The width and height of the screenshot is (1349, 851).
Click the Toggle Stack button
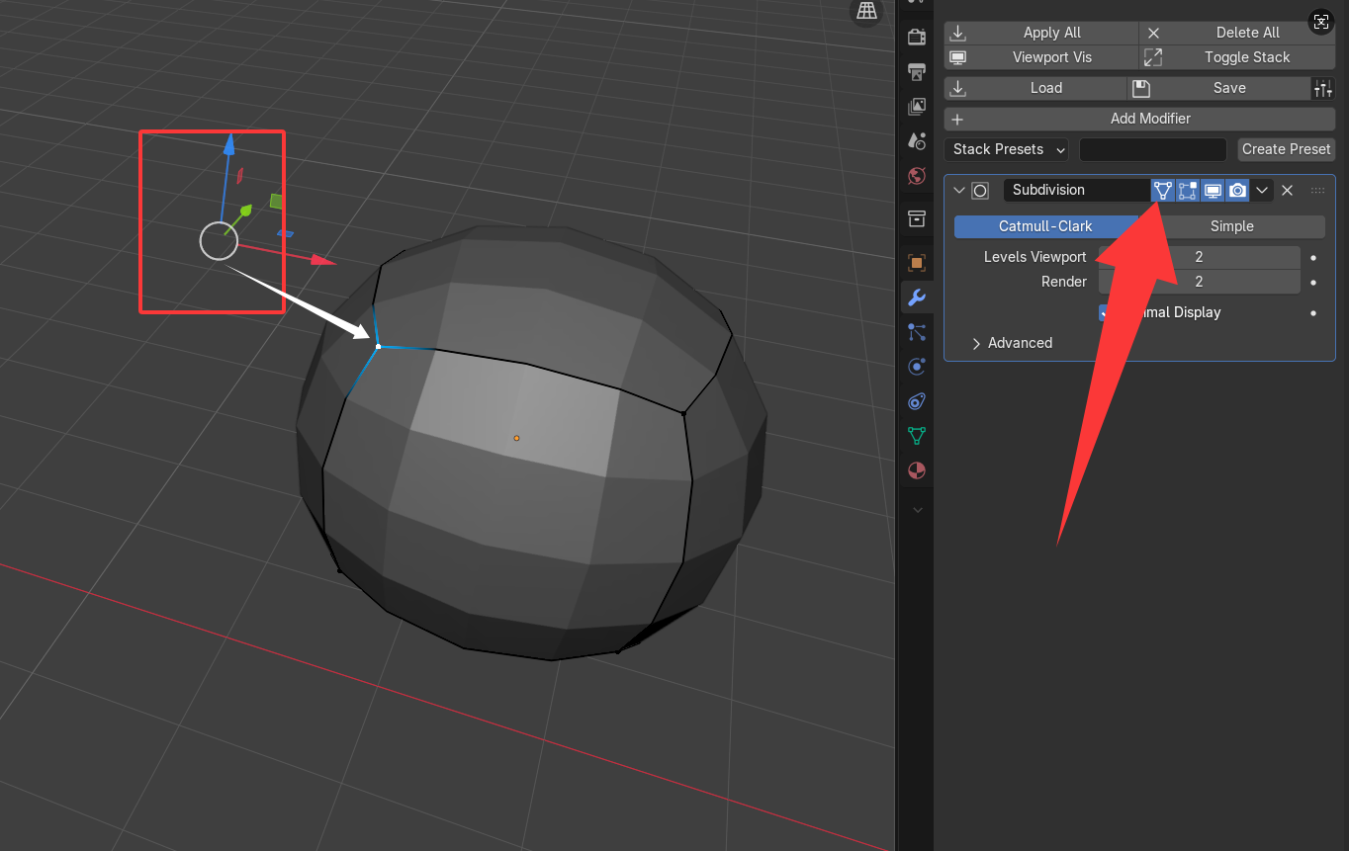click(1237, 57)
